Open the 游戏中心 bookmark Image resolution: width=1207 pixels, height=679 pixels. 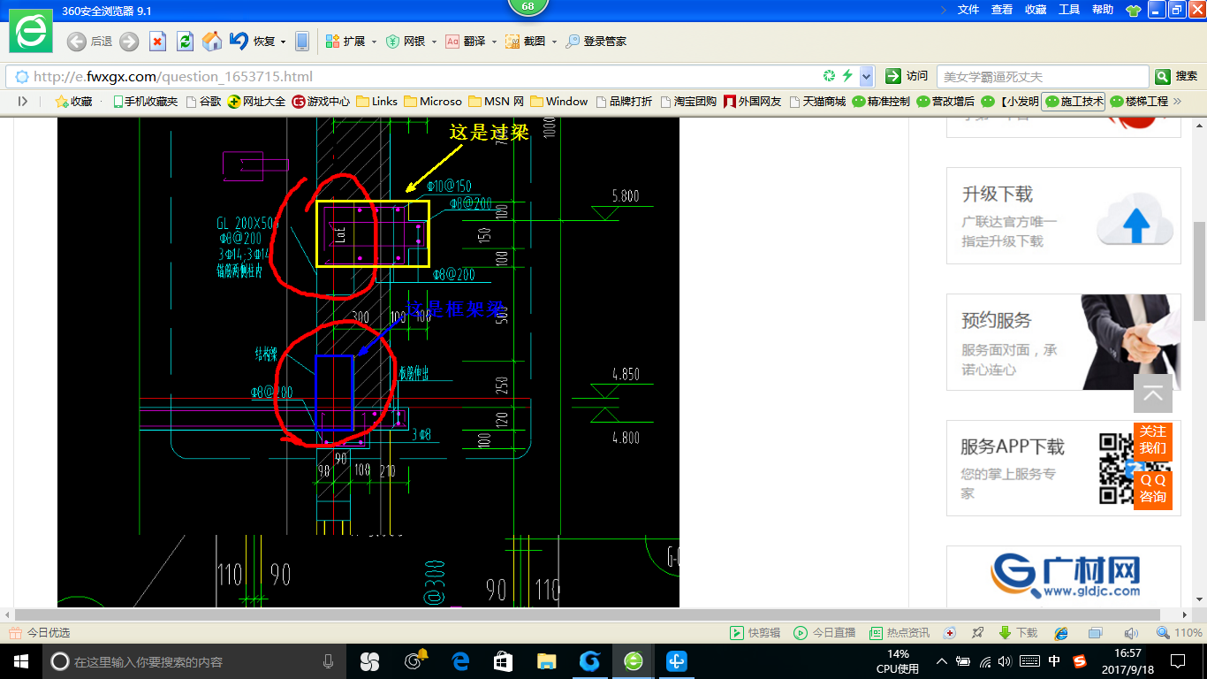pos(321,102)
